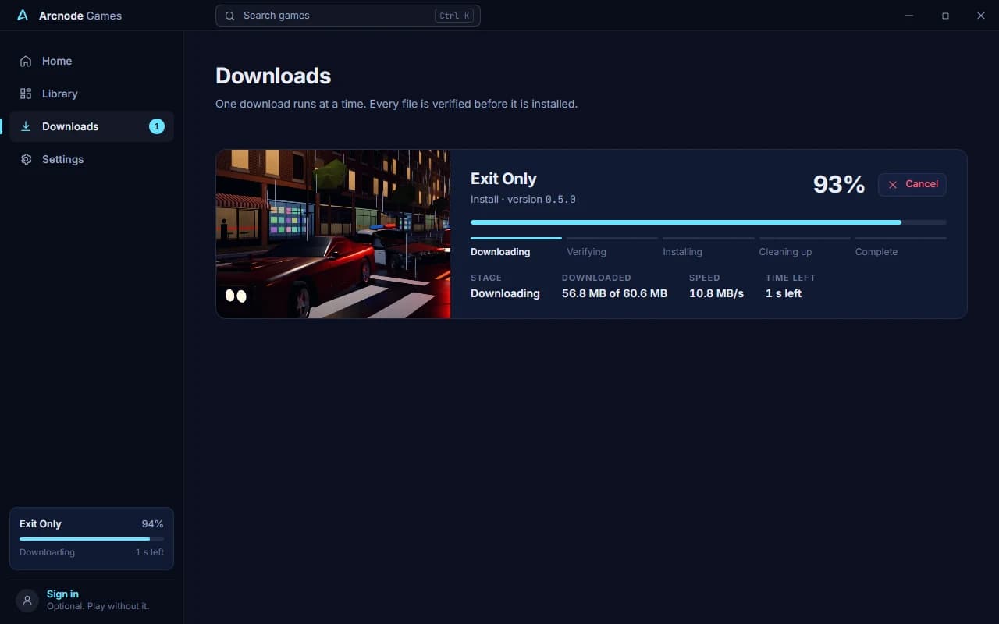The image size is (999, 624).
Task: Click the main Exit Only download progress bar
Action: coord(709,222)
